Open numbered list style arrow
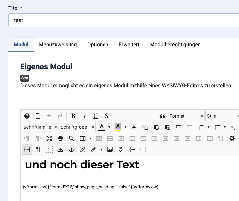Viewport: 239px width, 201px height. 209,127
